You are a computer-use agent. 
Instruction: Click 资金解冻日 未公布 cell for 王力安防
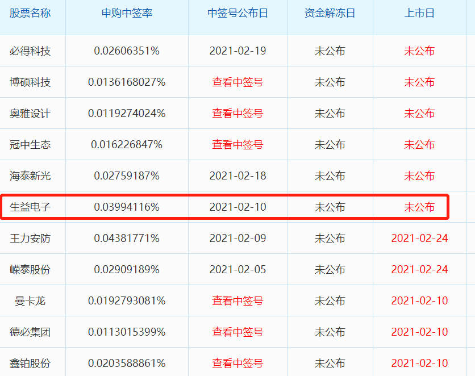click(x=330, y=238)
